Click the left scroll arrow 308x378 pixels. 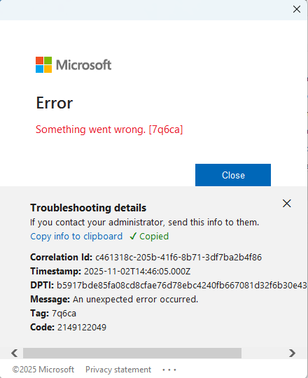(15, 353)
